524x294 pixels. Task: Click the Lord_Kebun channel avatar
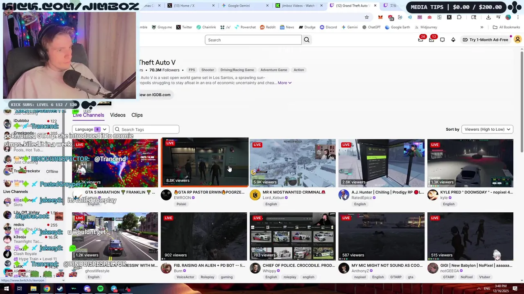tap(255, 195)
